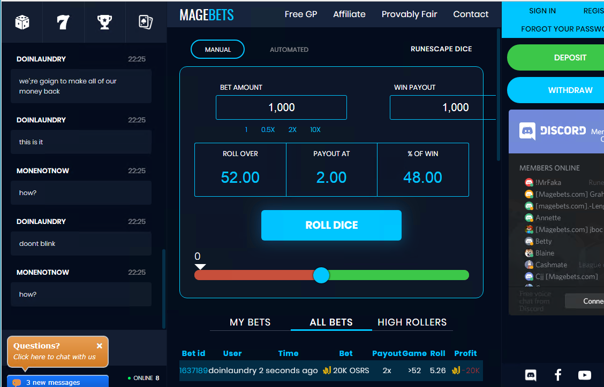Click the main page scrollbar
The height and width of the screenshot is (387, 604).
click(499, 94)
